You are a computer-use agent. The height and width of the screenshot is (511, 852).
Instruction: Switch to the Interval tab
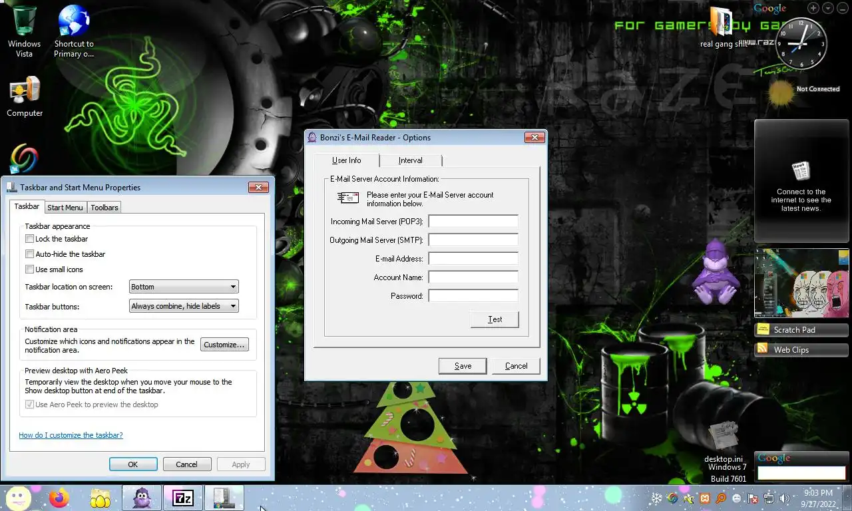[x=410, y=160]
